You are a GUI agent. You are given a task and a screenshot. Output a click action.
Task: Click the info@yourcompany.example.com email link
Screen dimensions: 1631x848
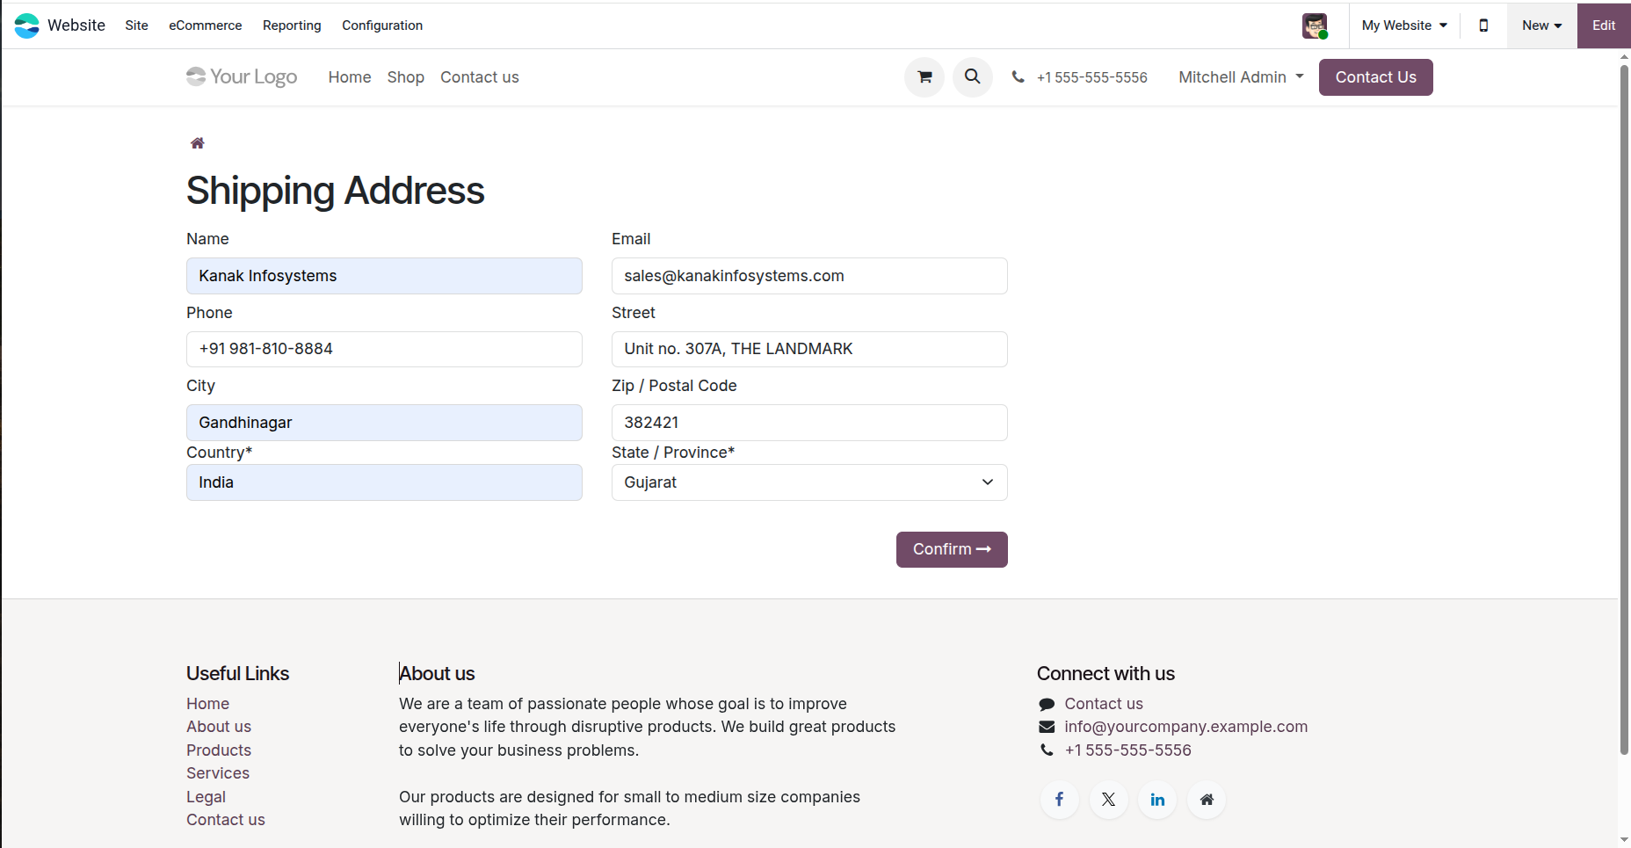click(1185, 727)
